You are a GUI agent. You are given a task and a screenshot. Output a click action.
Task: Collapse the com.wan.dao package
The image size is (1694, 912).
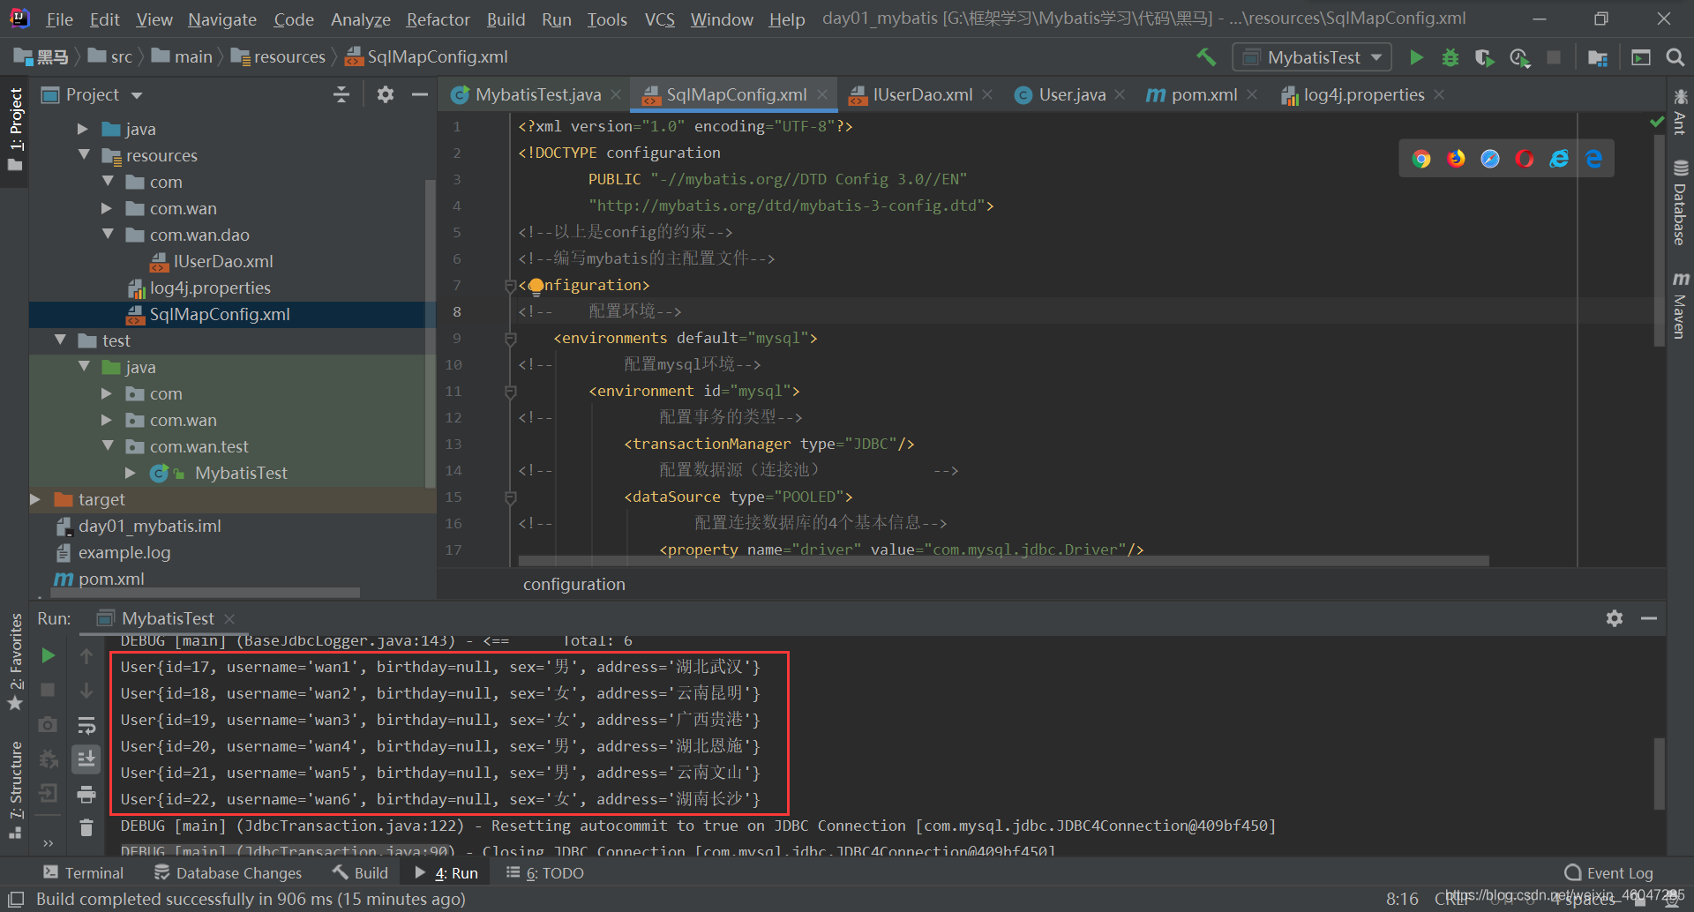click(108, 234)
